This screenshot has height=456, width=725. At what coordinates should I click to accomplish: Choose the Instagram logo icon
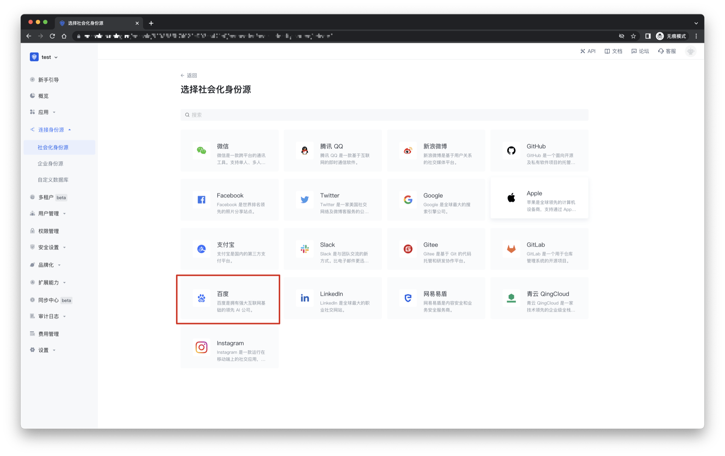point(201,347)
